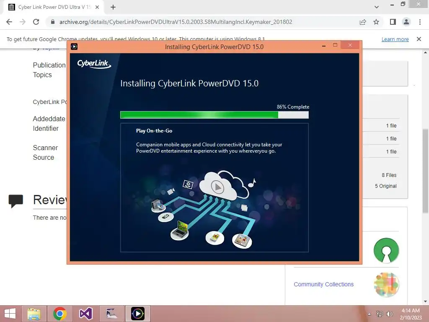
Task: Select the PowerDVD installer taskbar icon
Action: [137, 314]
